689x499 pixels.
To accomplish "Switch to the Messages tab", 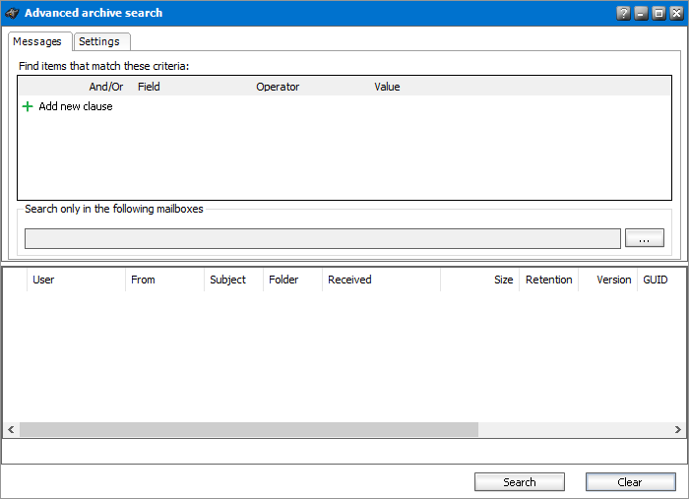I will tap(40, 41).
